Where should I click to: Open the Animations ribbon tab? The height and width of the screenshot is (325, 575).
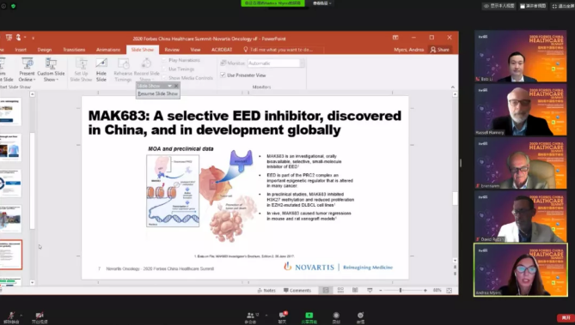point(108,50)
